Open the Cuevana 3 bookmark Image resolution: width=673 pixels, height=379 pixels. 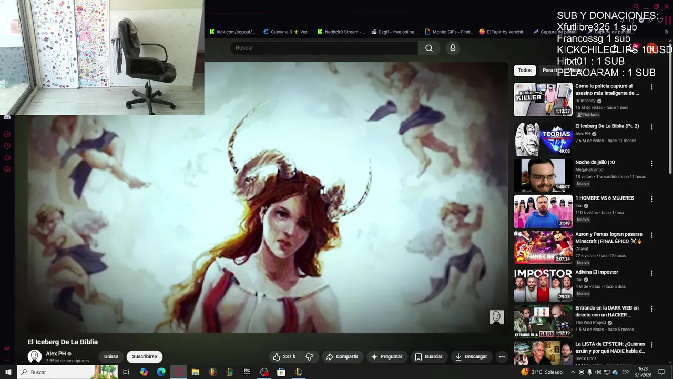point(287,32)
